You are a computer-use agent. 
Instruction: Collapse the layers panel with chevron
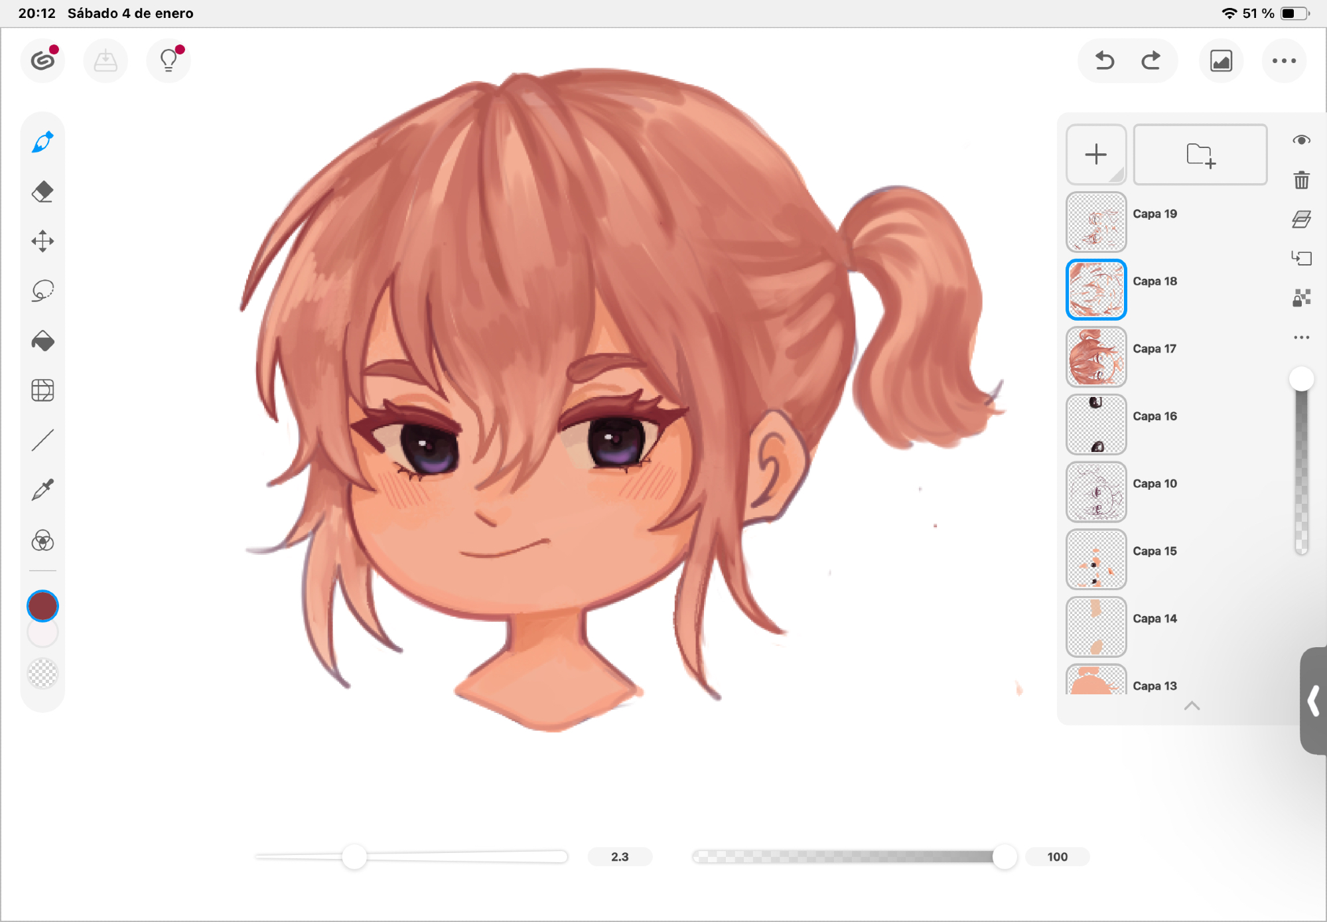1192,706
